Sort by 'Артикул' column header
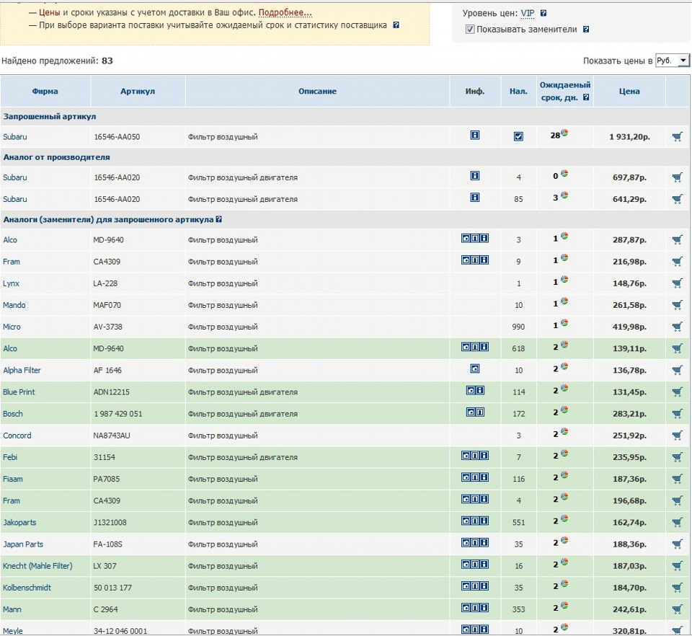The width and height of the screenshot is (692, 636). point(138,92)
